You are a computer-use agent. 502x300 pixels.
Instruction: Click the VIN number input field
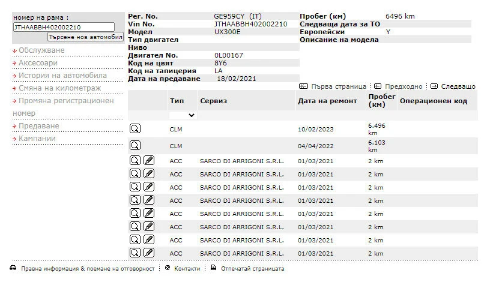pyautogui.click(x=63, y=27)
